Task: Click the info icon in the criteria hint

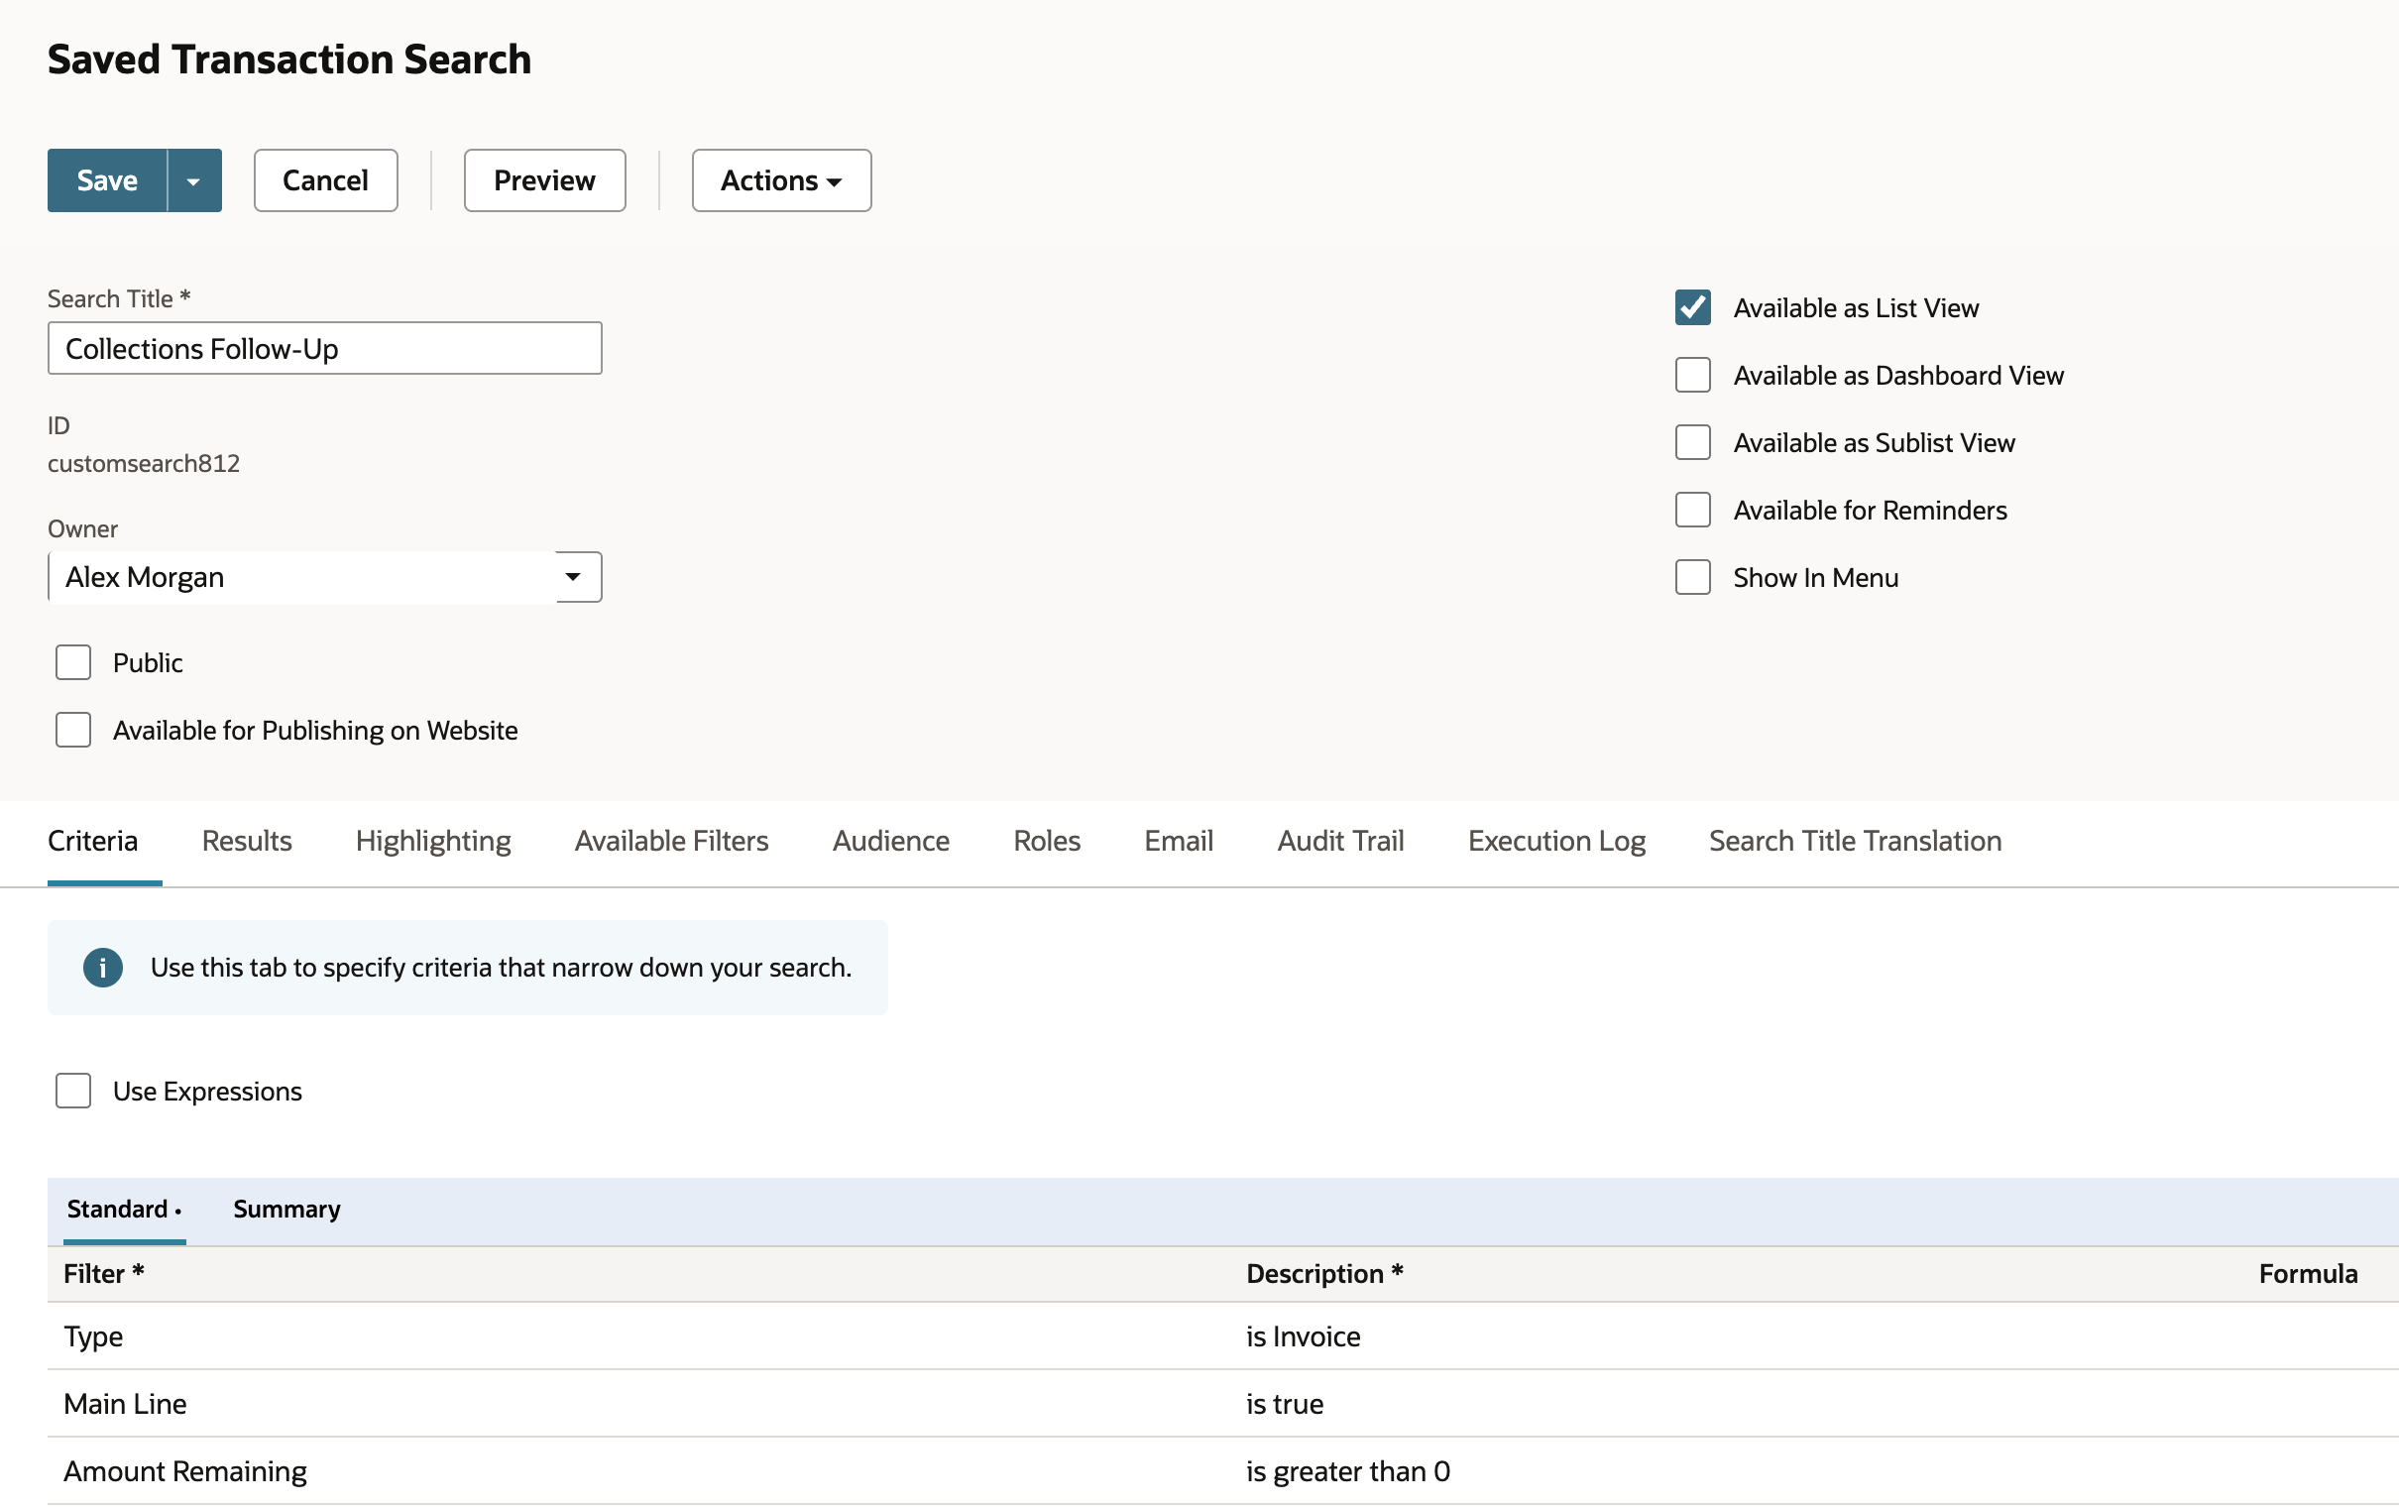Action: coord(103,968)
